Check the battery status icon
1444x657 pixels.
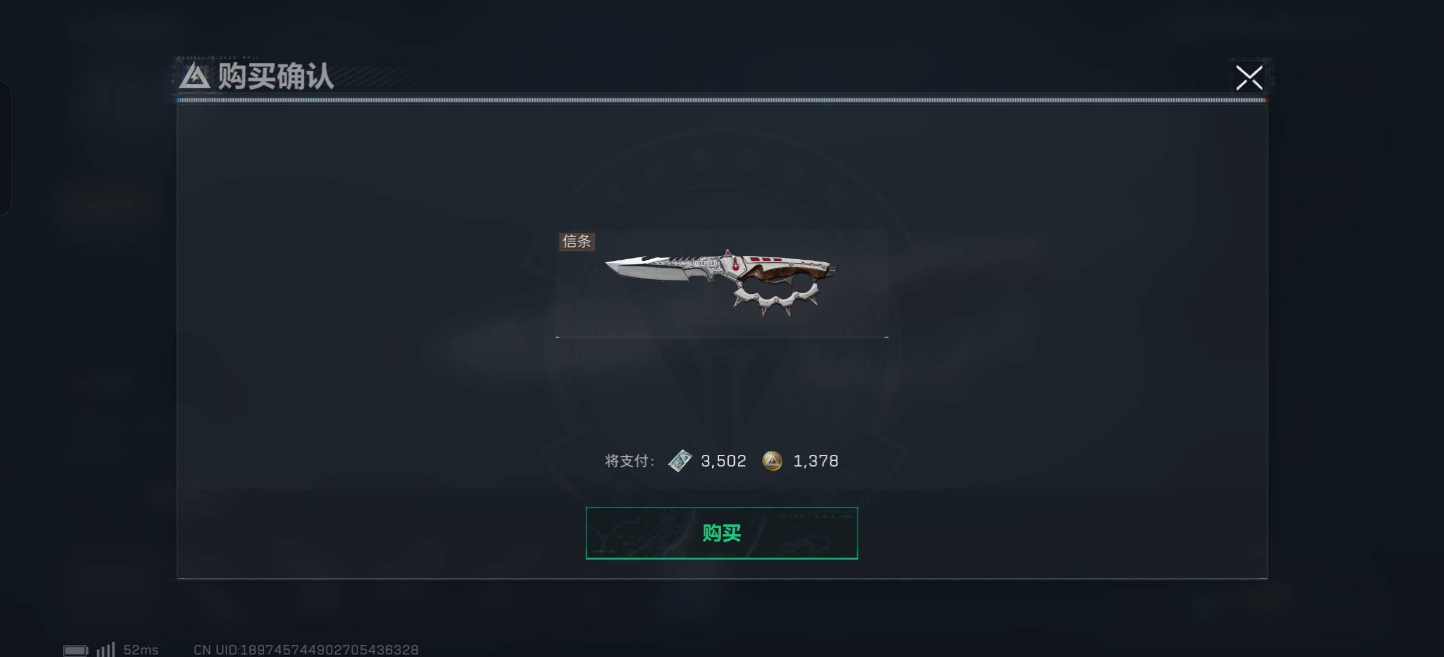pyautogui.click(x=76, y=650)
